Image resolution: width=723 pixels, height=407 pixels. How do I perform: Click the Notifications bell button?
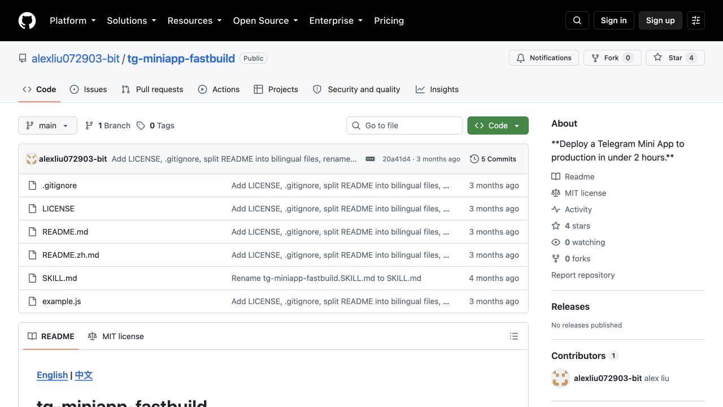coord(545,58)
